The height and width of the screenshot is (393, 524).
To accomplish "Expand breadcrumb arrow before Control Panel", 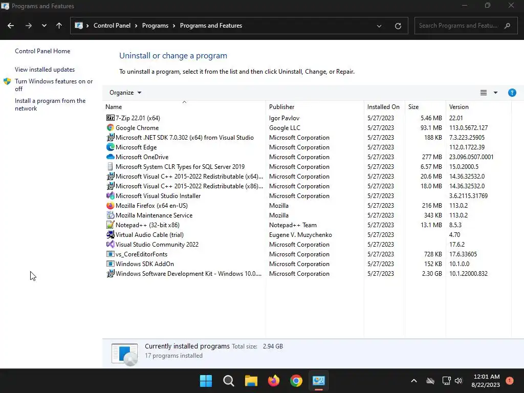I will pyautogui.click(x=88, y=26).
